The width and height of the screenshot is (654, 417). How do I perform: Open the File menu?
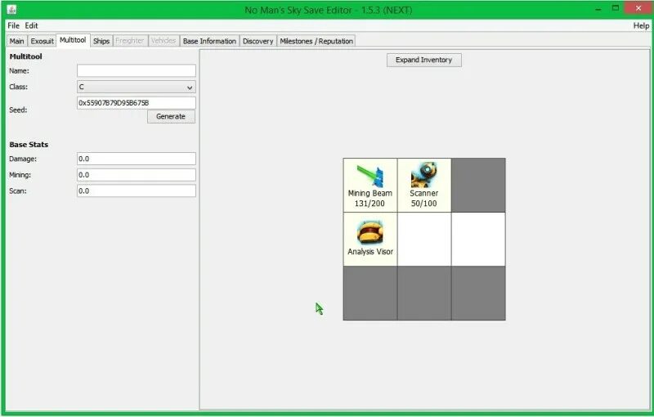pyautogui.click(x=13, y=26)
